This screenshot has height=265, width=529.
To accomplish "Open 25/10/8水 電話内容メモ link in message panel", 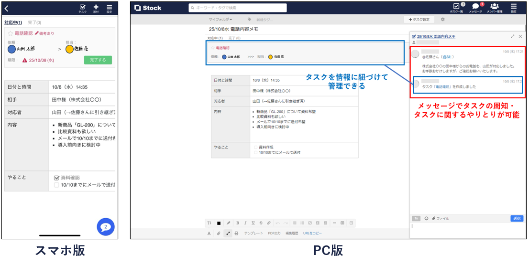I will (x=436, y=36).
